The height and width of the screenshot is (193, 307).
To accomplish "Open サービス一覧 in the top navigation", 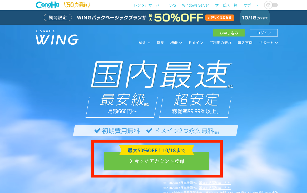I will coord(226,5).
